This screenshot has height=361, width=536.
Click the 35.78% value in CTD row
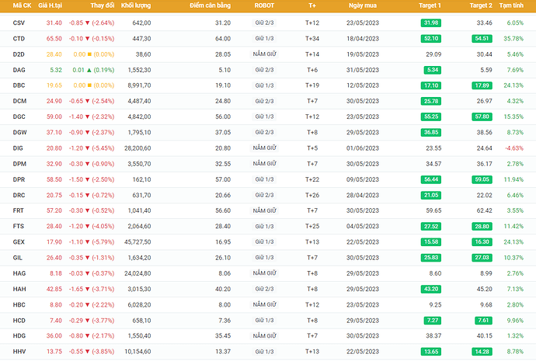[513, 39]
